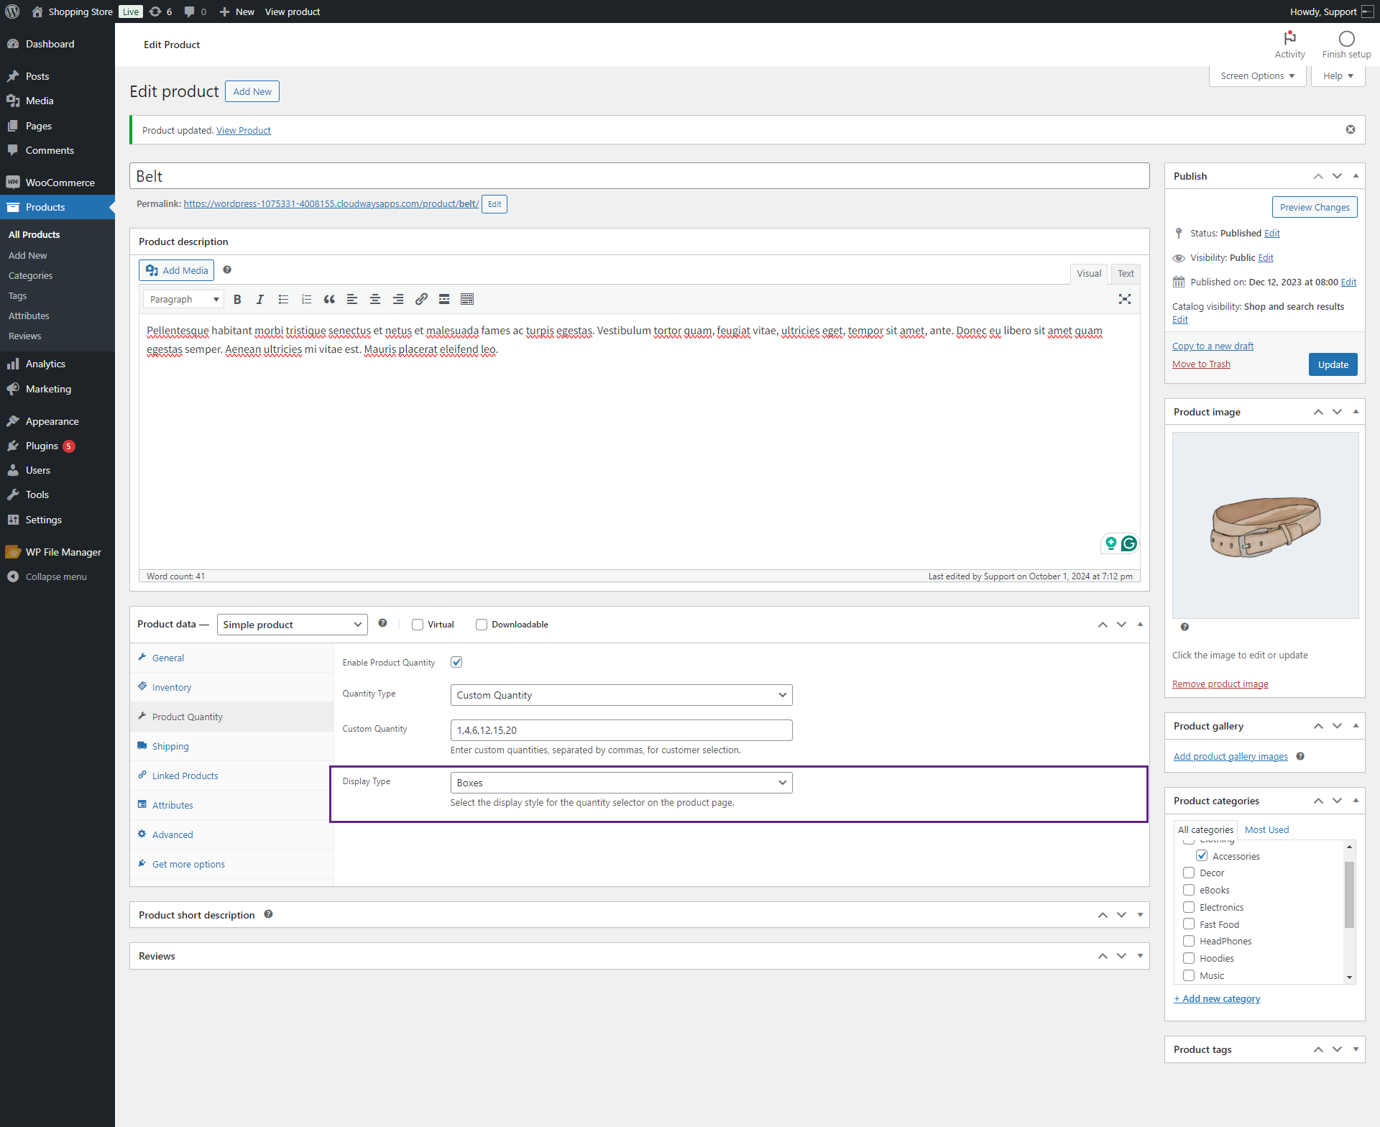Switch editor to the Text tab
Screen dimensions: 1380x1127
tap(1125, 273)
